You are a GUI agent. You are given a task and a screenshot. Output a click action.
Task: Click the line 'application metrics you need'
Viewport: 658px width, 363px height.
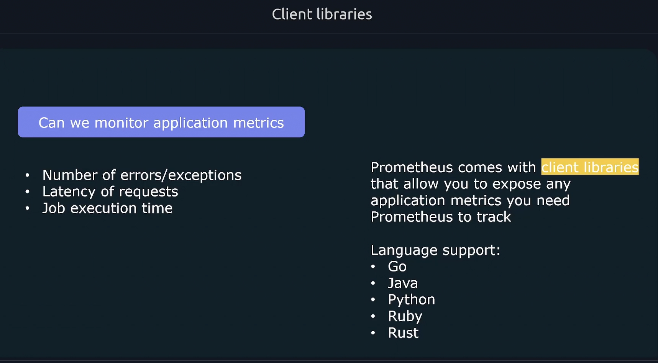pyautogui.click(x=470, y=200)
